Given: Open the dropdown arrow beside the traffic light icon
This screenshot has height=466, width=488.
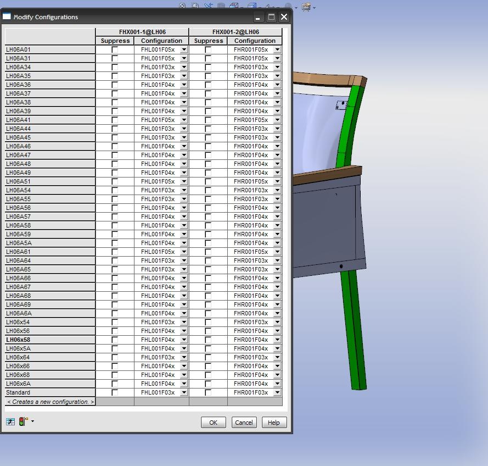Looking at the screenshot, I should pyautogui.click(x=33, y=421).
